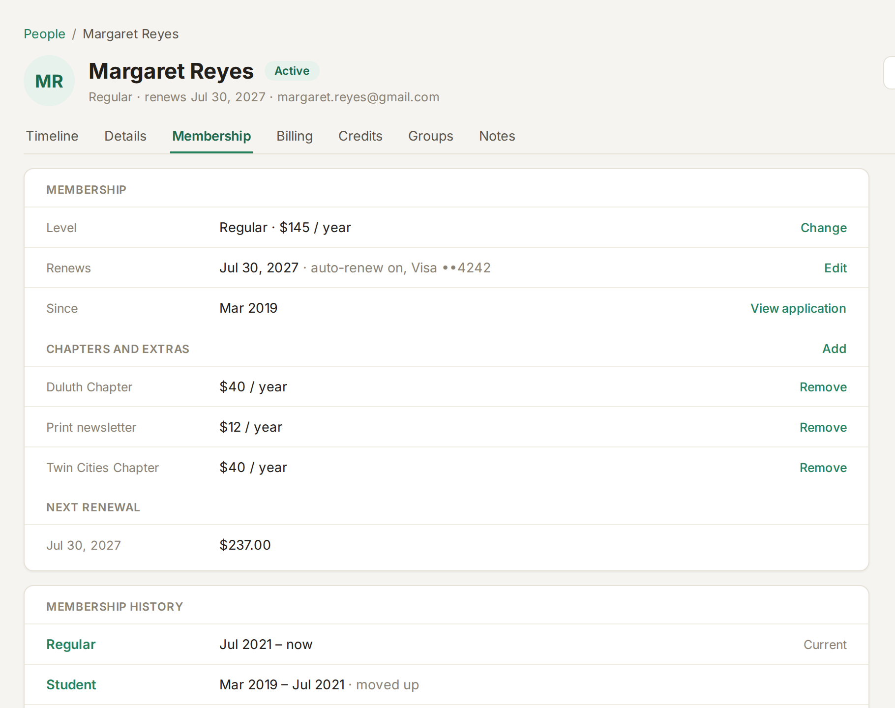This screenshot has width=895, height=708.
Task: Switch to the Details tab
Action: click(x=125, y=136)
